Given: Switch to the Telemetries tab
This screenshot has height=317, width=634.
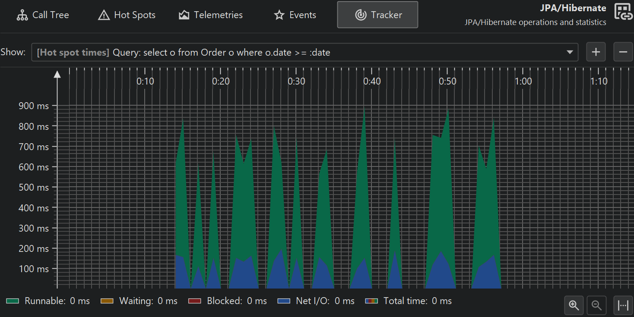Looking at the screenshot, I should click(x=211, y=15).
